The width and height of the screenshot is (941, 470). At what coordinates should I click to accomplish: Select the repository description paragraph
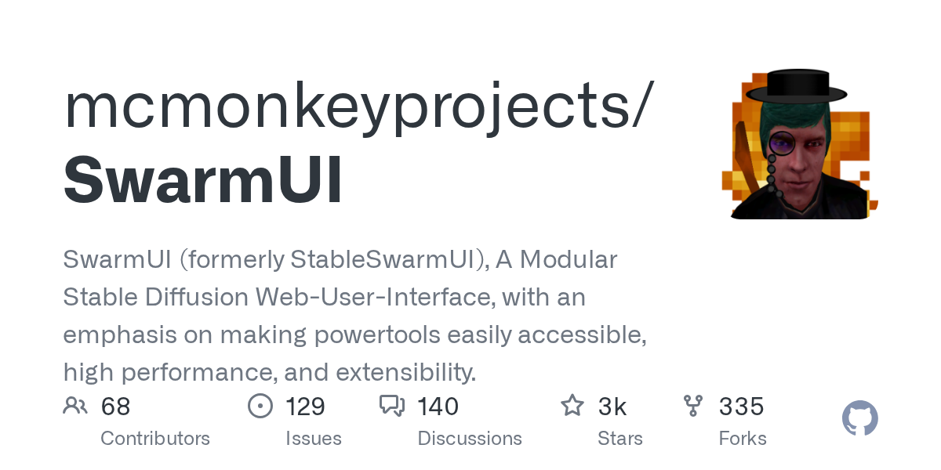point(354,316)
